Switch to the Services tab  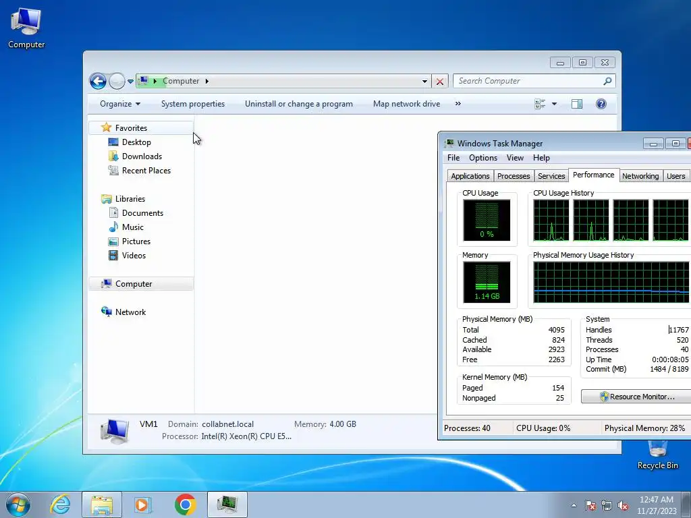point(551,176)
